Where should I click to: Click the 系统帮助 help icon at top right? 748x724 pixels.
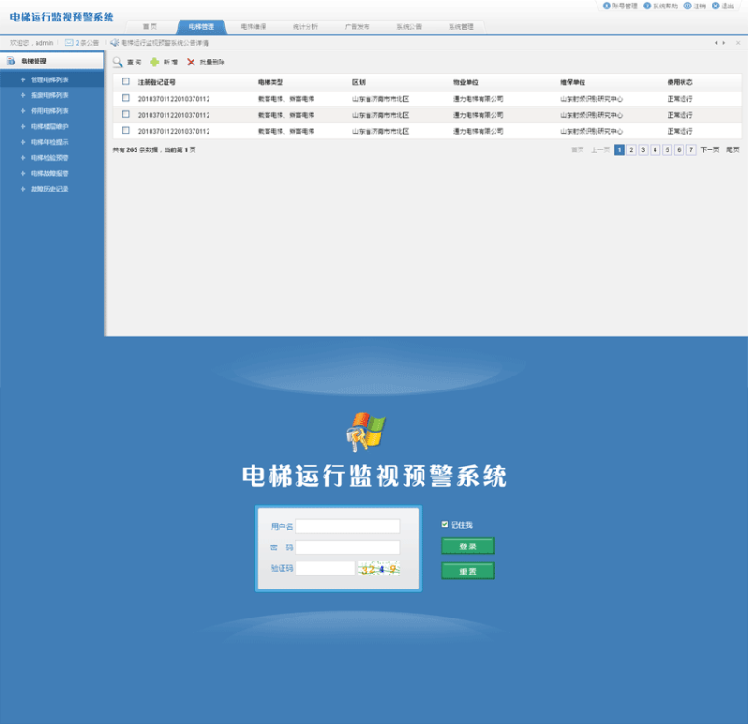click(647, 6)
